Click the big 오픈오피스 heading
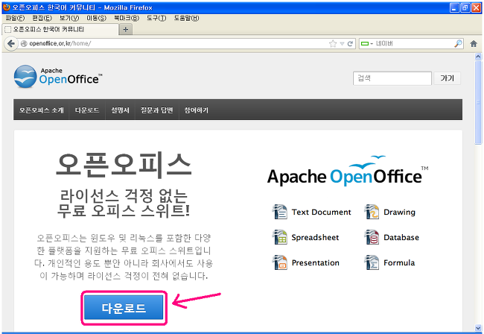Screen dimensions: 484x334 click(124, 166)
